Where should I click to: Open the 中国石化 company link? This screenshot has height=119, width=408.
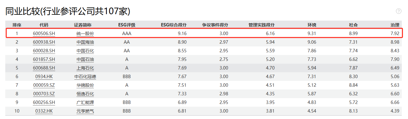tap(85, 50)
